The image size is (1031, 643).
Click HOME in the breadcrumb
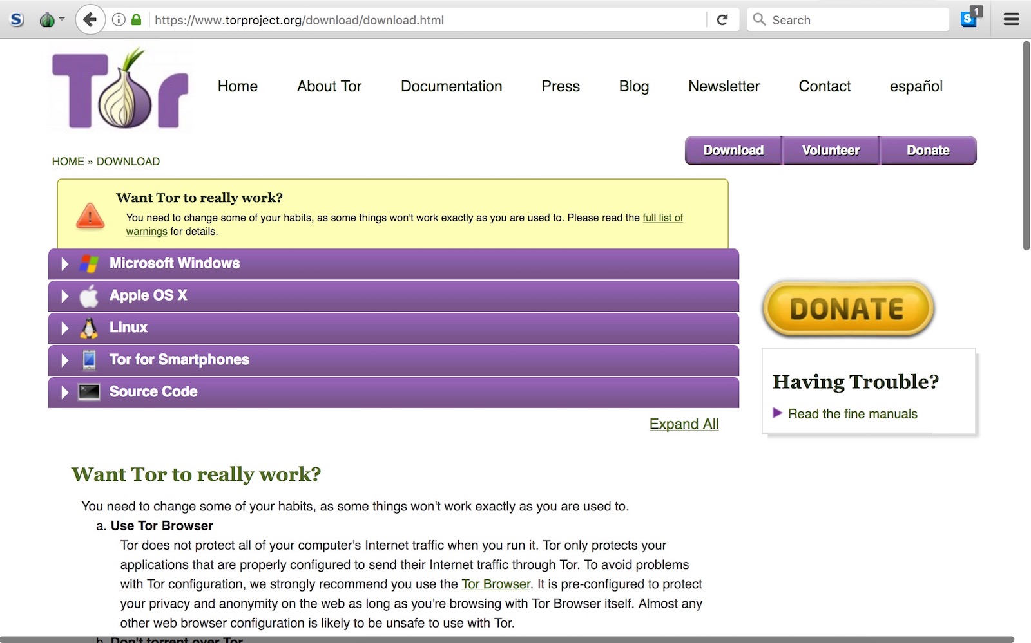click(x=68, y=162)
